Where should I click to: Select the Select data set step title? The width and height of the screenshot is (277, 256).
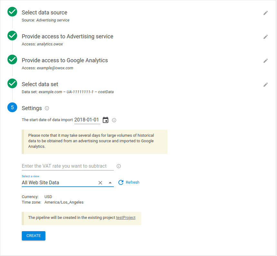point(40,84)
